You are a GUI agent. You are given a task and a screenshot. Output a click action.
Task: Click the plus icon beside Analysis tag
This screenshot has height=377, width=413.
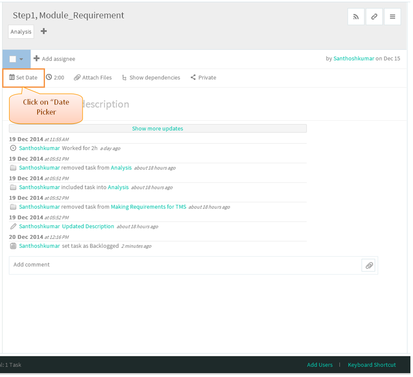pyautogui.click(x=44, y=31)
